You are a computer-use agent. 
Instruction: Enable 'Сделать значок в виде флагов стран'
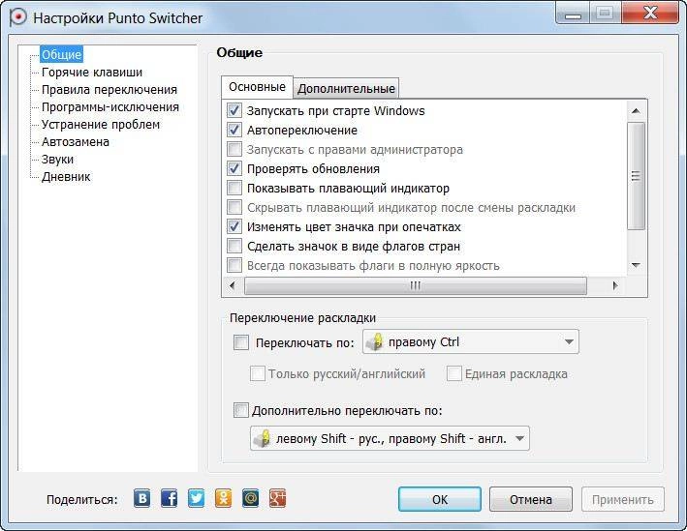[x=234, y=246]
